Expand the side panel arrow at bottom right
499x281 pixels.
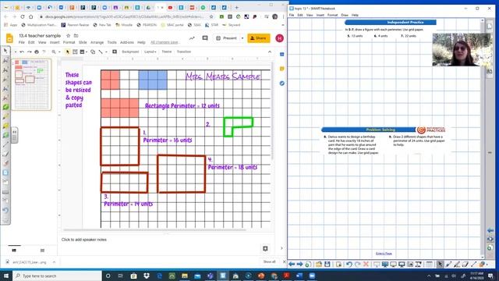(281, 248)
